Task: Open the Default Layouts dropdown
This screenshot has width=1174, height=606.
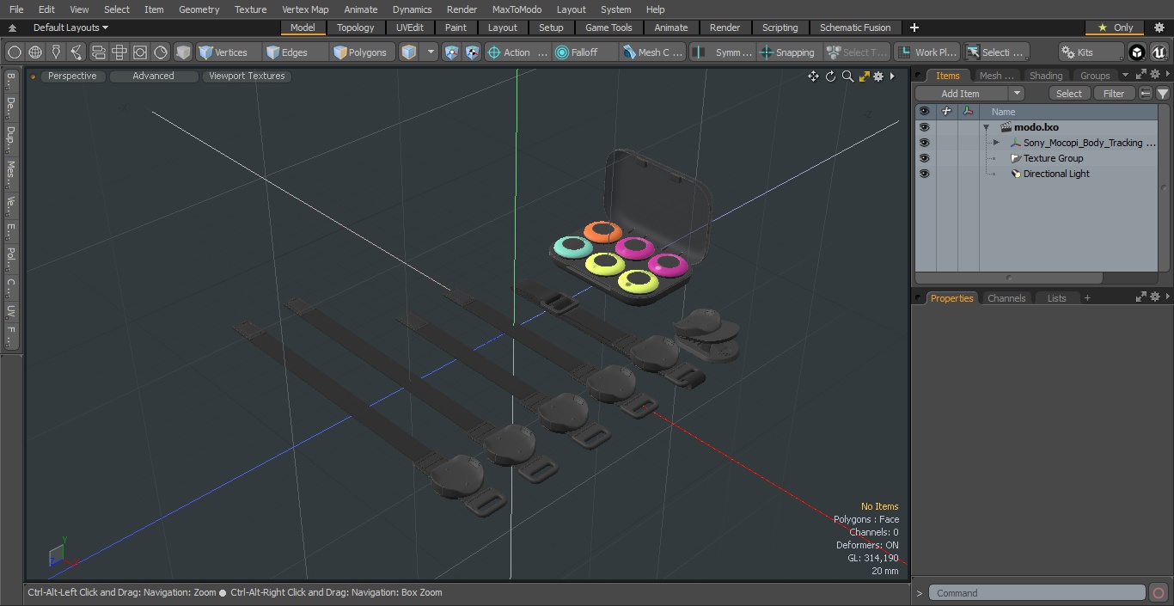Action: [x=70, y=28]
